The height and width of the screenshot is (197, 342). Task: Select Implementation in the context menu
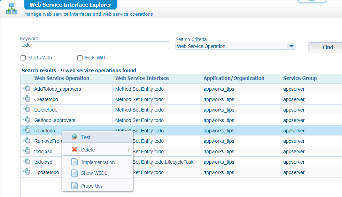pyautogui.click(x=98, y=162)
